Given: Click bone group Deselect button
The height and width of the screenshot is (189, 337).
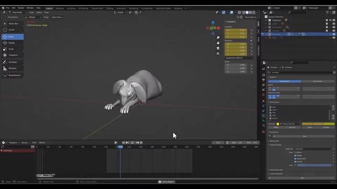Looking at the screenshot, I should tap(326, 127).
